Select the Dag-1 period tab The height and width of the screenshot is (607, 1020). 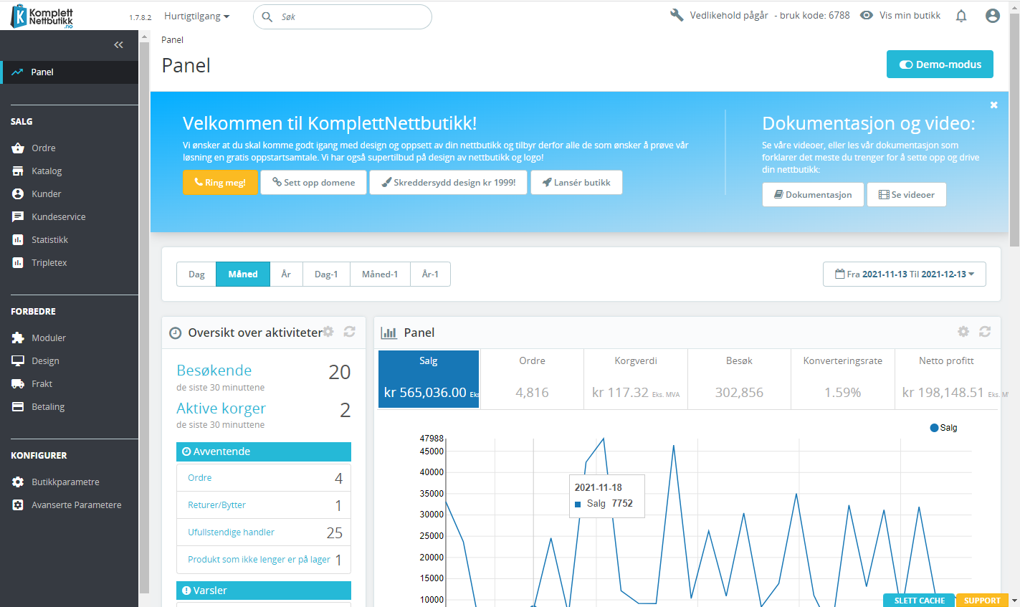coord(326,274)
